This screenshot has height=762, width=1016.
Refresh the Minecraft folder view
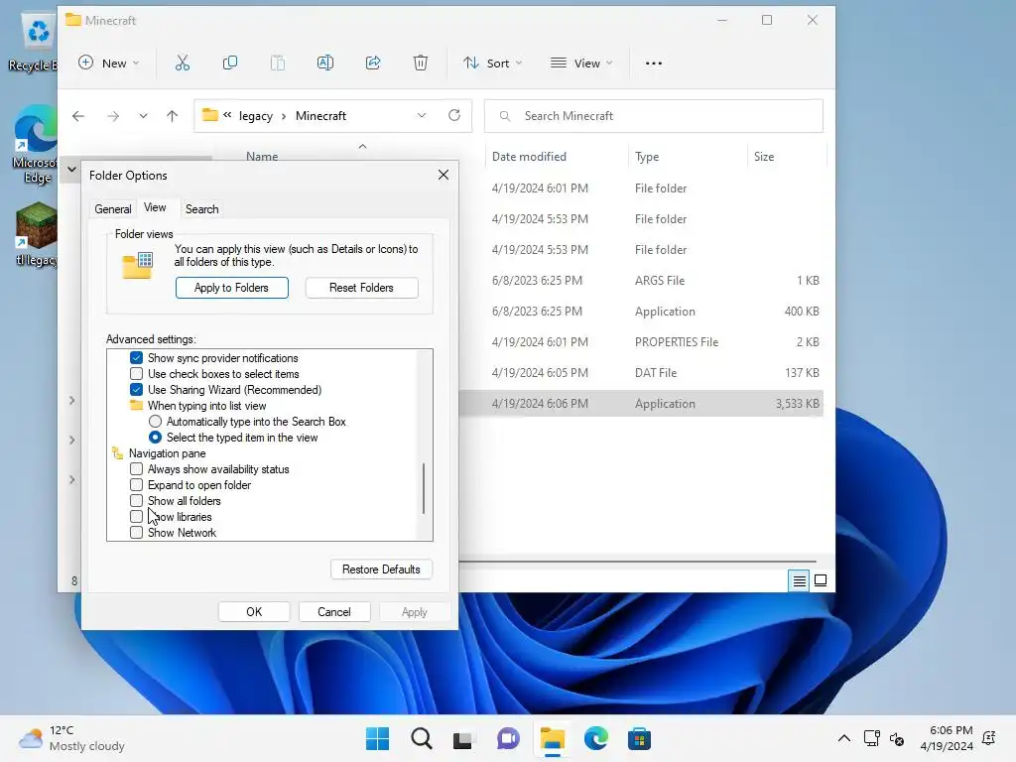pos(454,115)
